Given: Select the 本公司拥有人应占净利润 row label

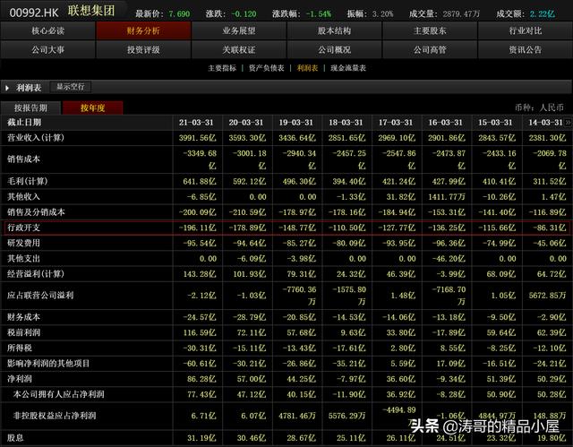Looking at the screenshot, I should (x=59, y=394).
